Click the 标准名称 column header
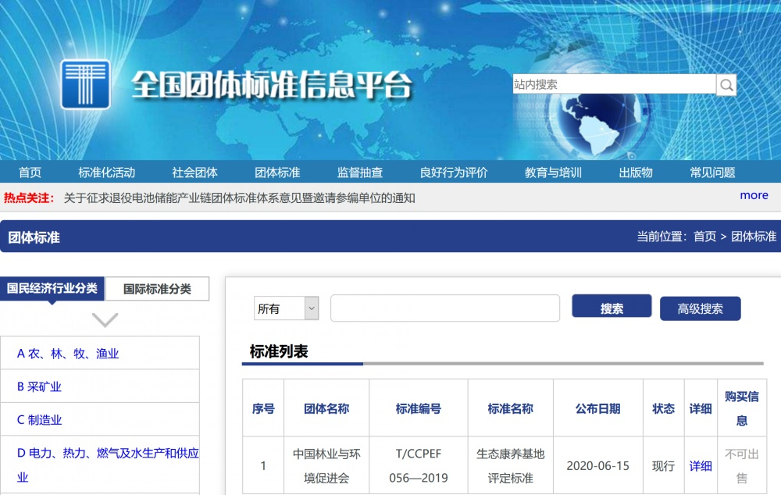 pos(511,409)
